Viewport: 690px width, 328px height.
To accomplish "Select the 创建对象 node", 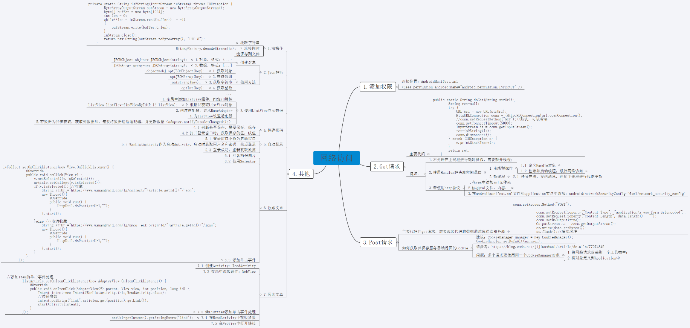I will 248,62.
